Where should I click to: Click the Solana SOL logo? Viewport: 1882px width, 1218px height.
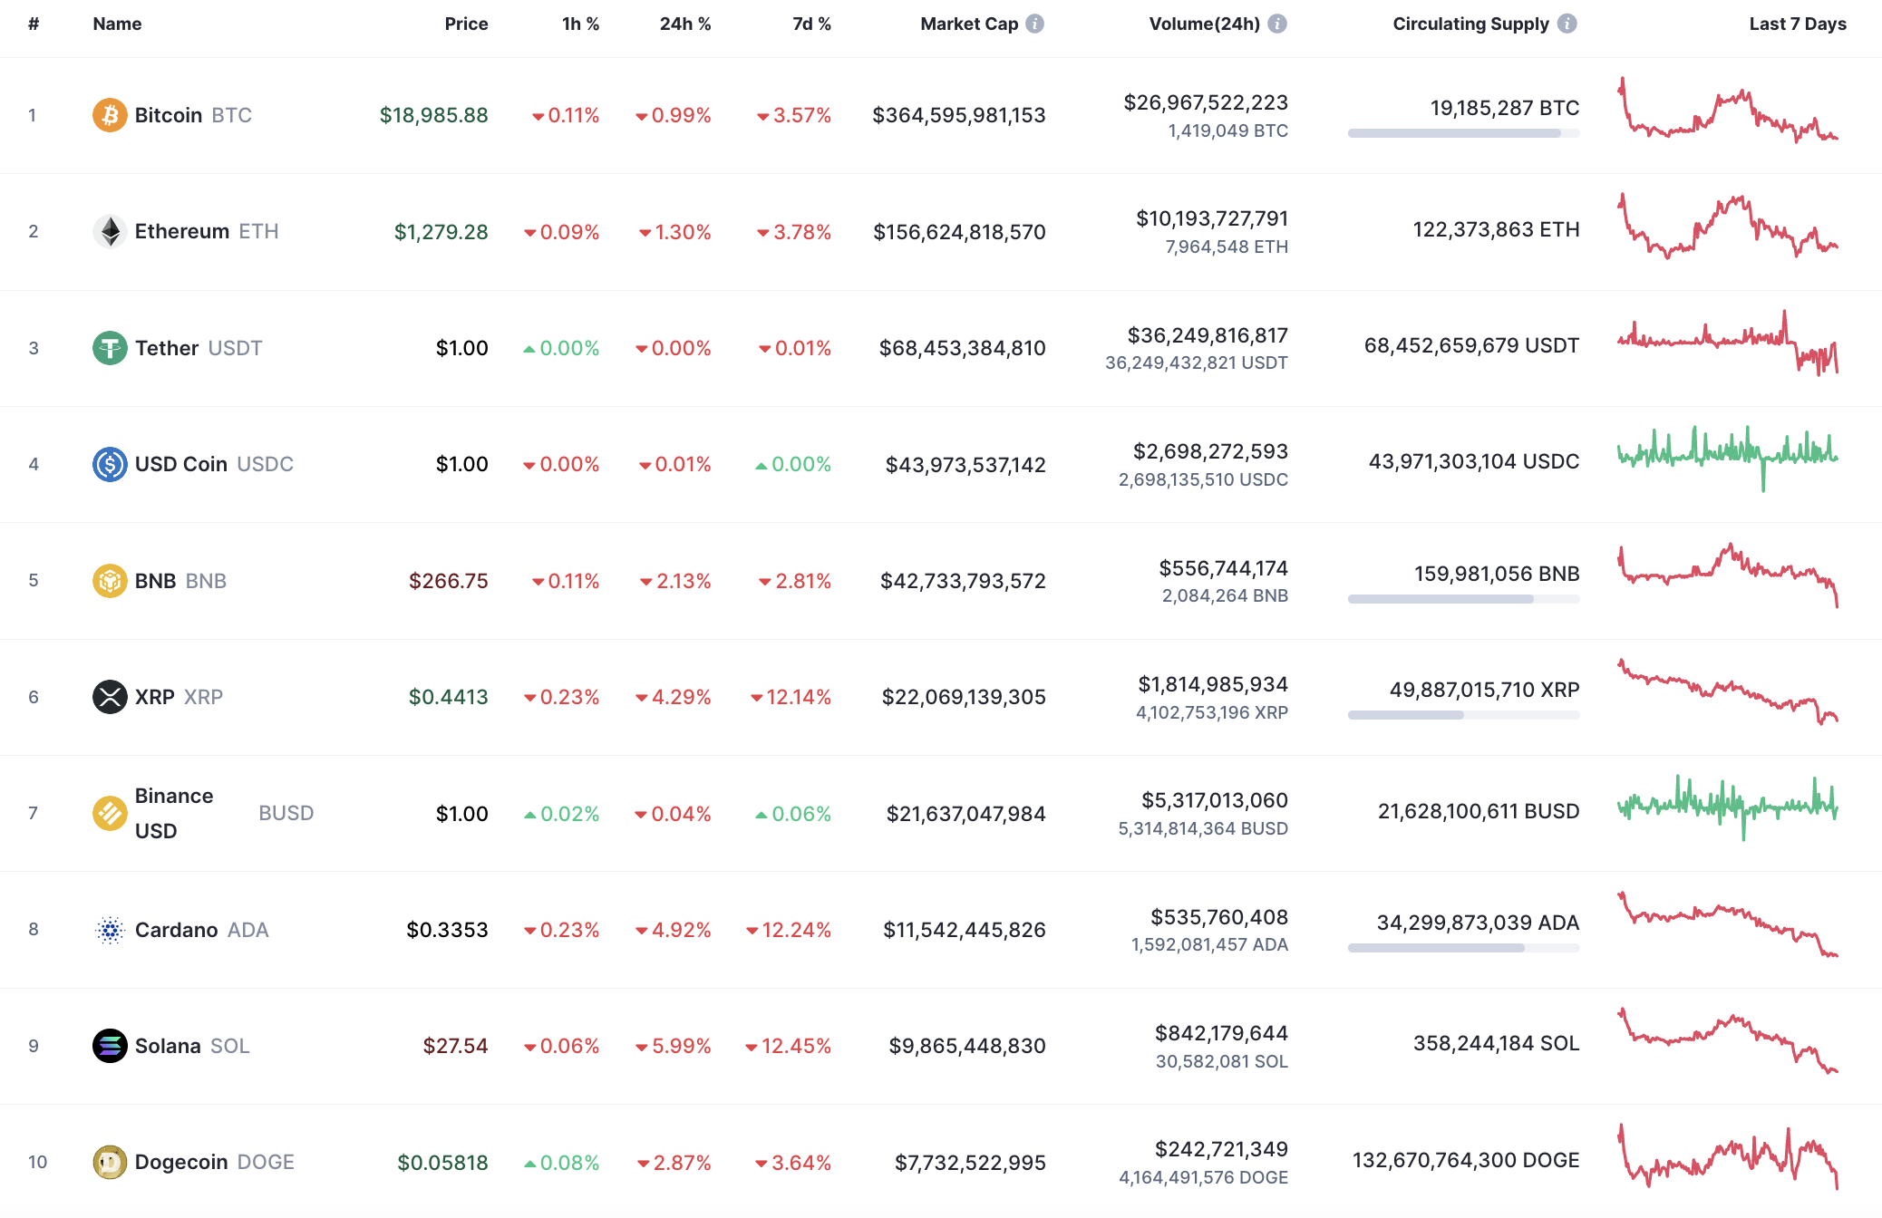click(x=109, y=1045)
